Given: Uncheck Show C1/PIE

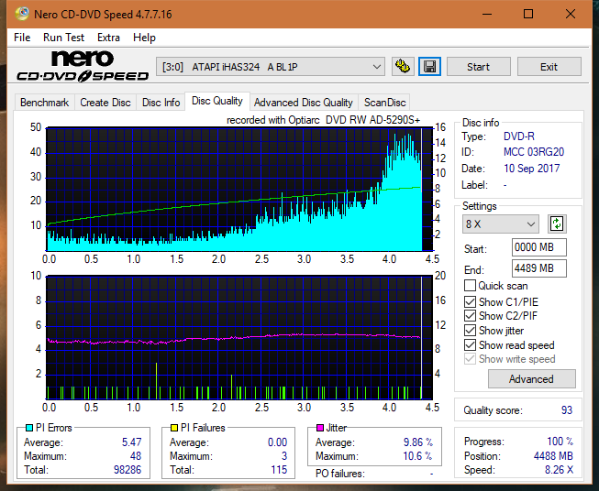Looking at the screenshot, I should coord(470,301).
